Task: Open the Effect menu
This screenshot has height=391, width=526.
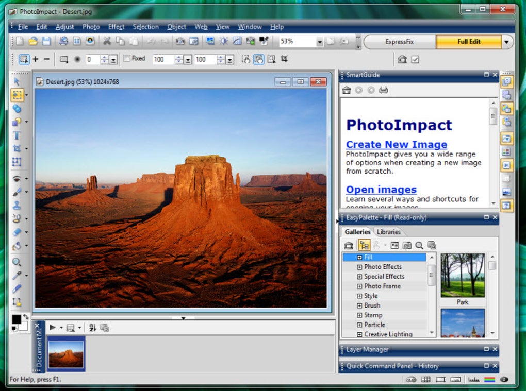Action: pyautogui.click(x=116, y=27)
